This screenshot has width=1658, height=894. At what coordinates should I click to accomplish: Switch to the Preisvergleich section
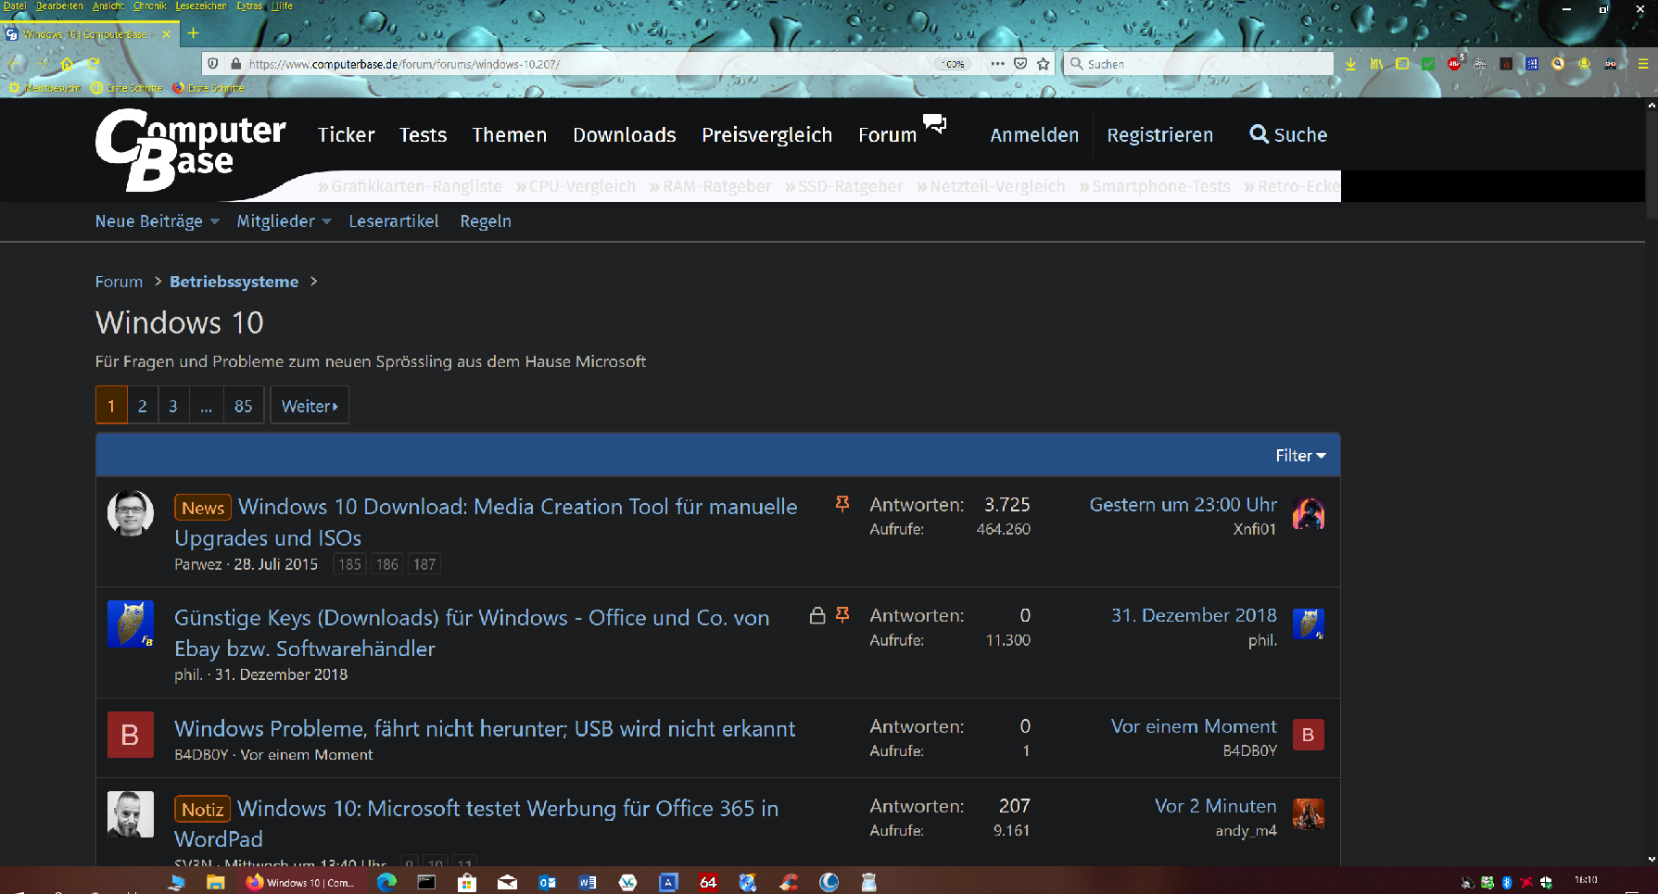coord(766,134)
